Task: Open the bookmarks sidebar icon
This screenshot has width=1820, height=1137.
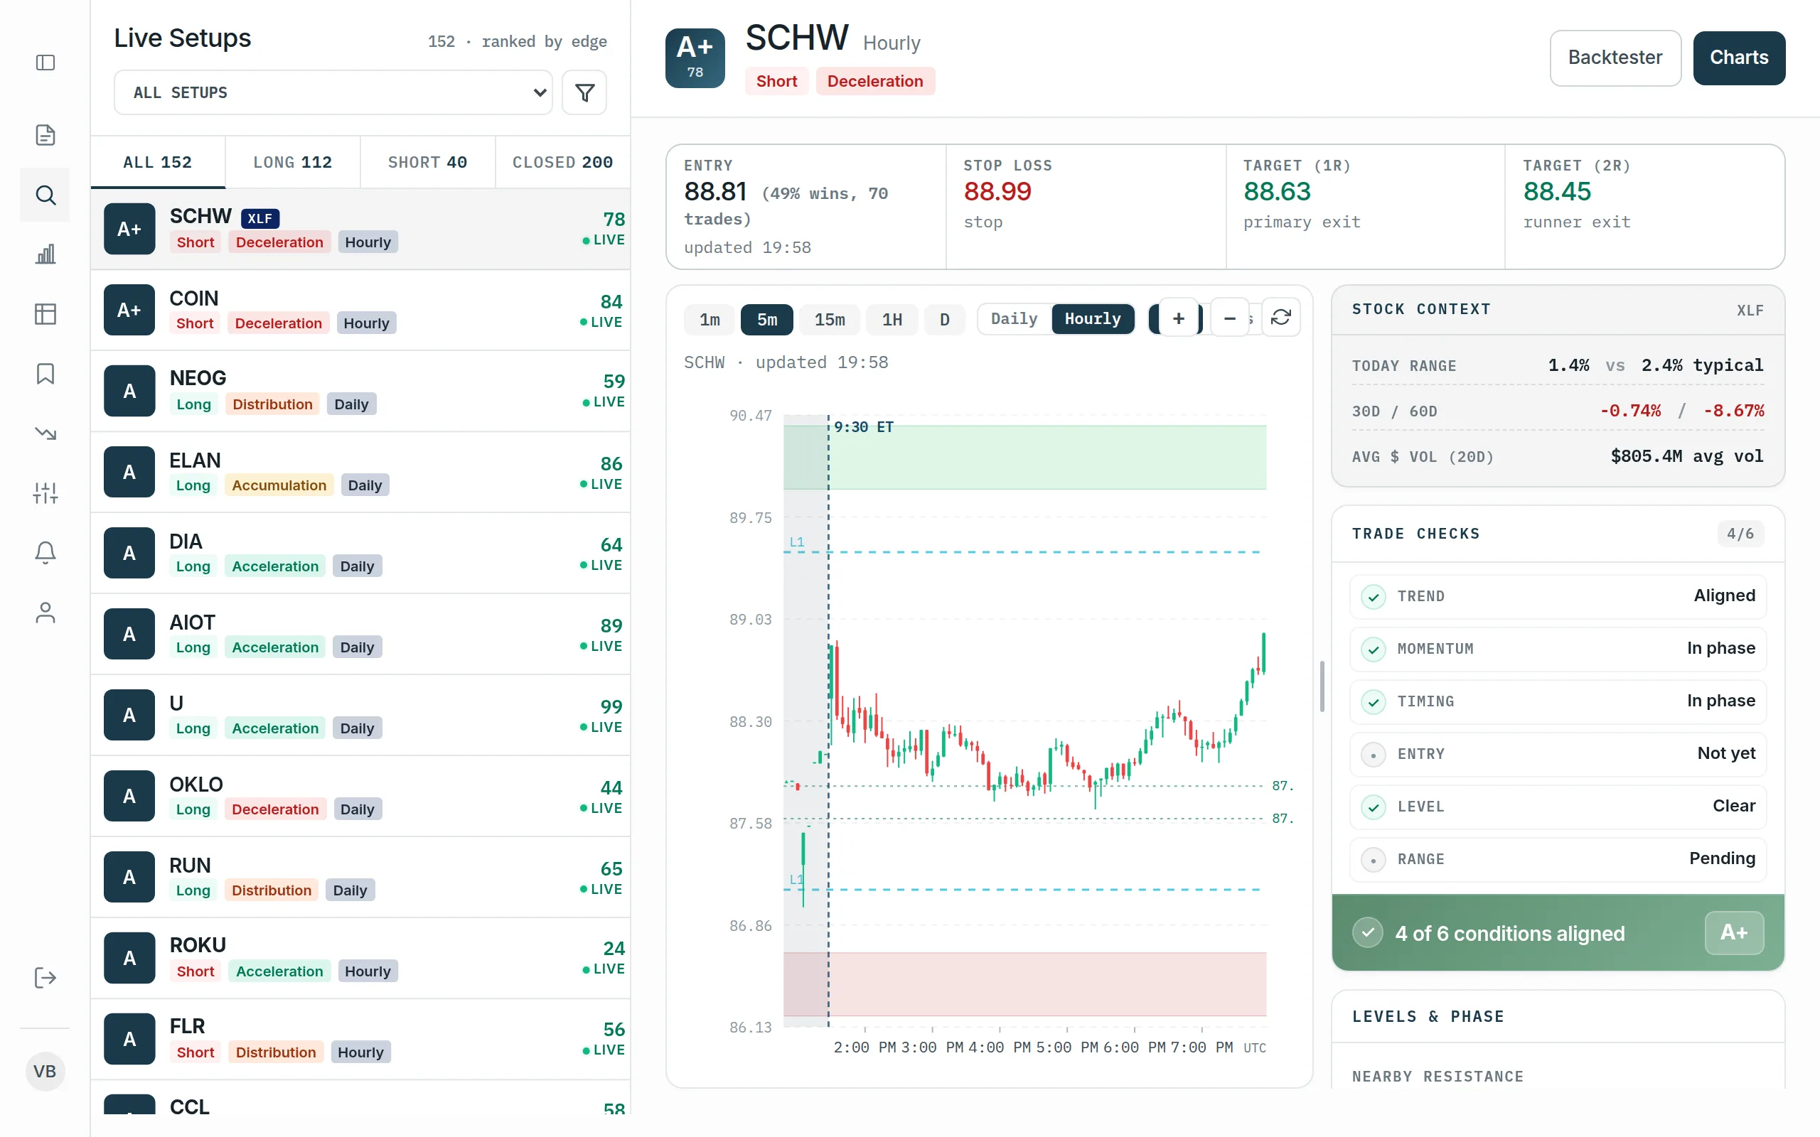Action: tap(45, 373)
